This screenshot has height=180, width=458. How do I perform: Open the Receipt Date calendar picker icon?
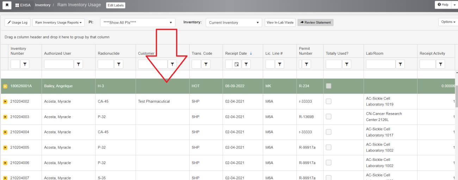click(237, 64)
